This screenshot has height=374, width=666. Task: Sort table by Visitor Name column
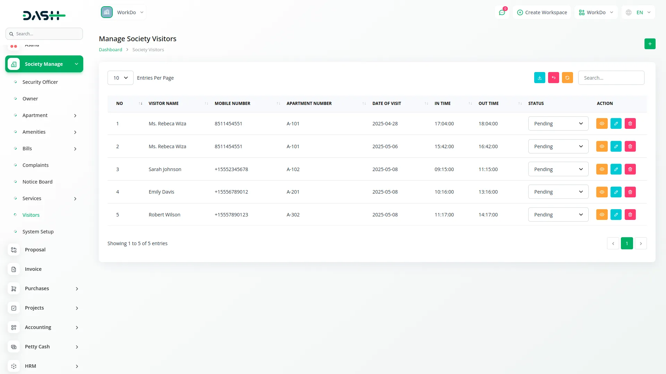click(x=163, y=104)
